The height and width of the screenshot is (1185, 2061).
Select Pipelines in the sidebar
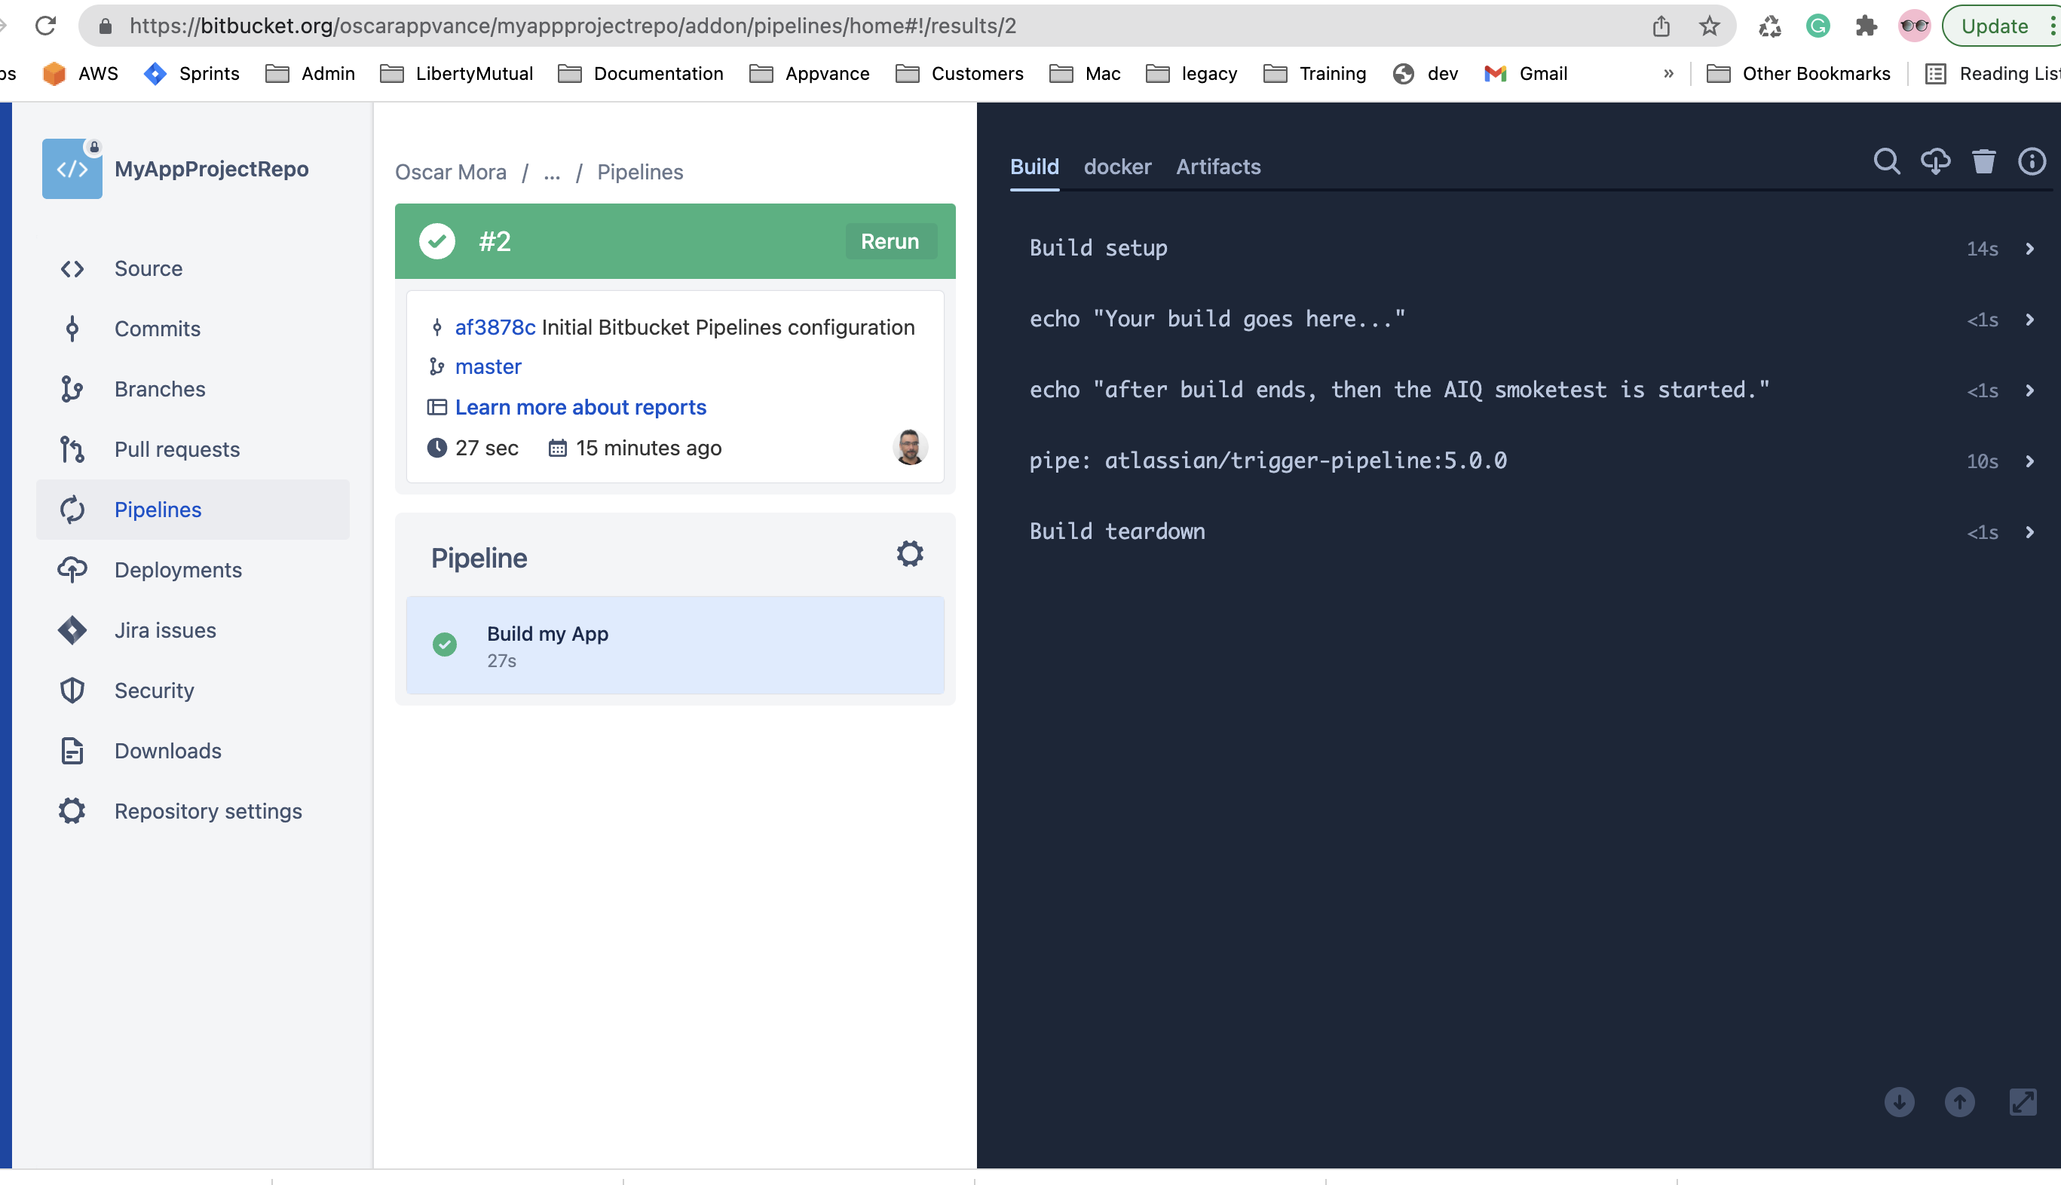pos(193,510)
